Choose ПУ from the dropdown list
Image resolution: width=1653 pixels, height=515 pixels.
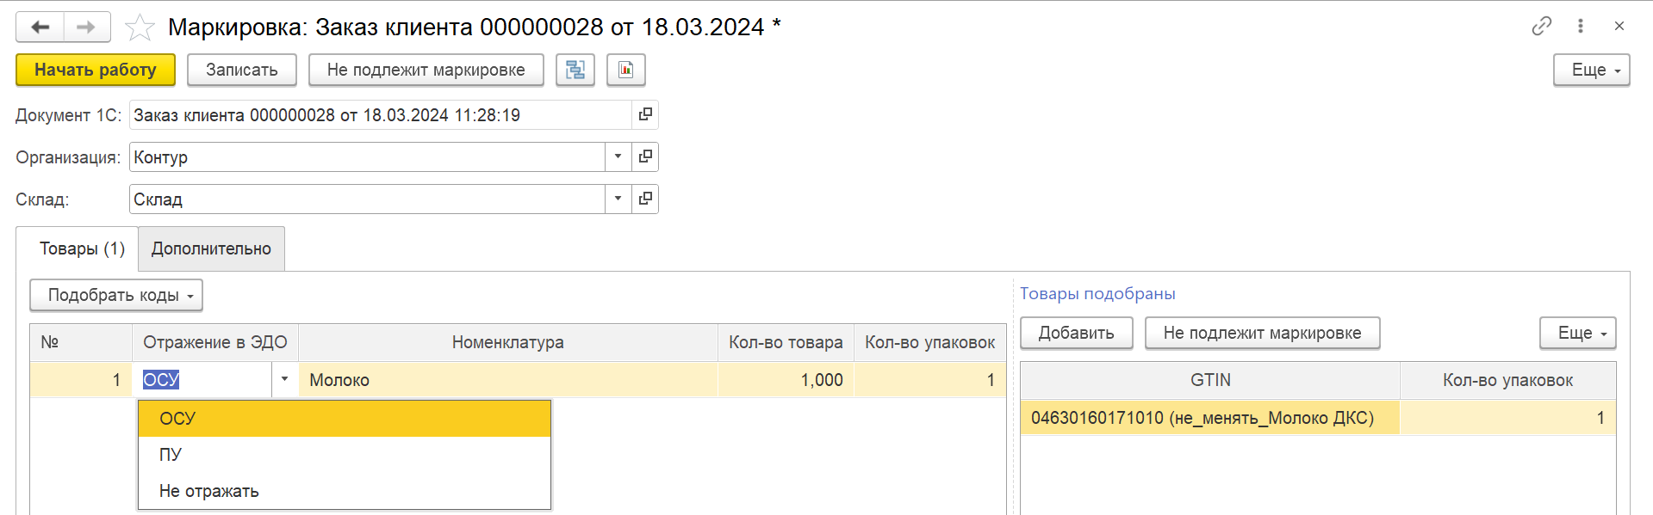coord(345,455)
